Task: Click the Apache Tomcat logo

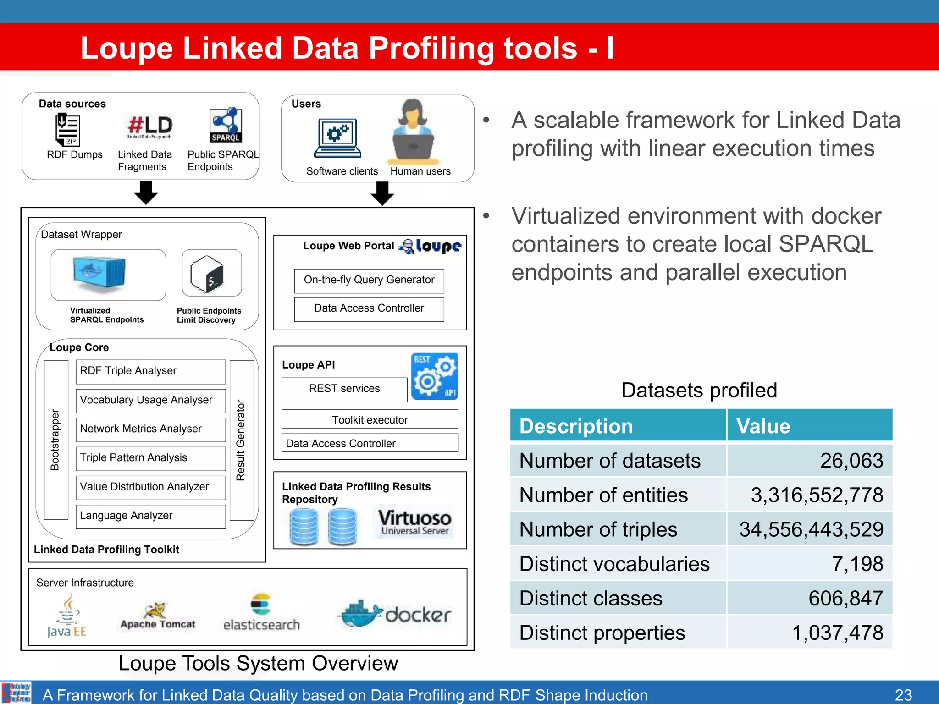Action: coord(158,616)
